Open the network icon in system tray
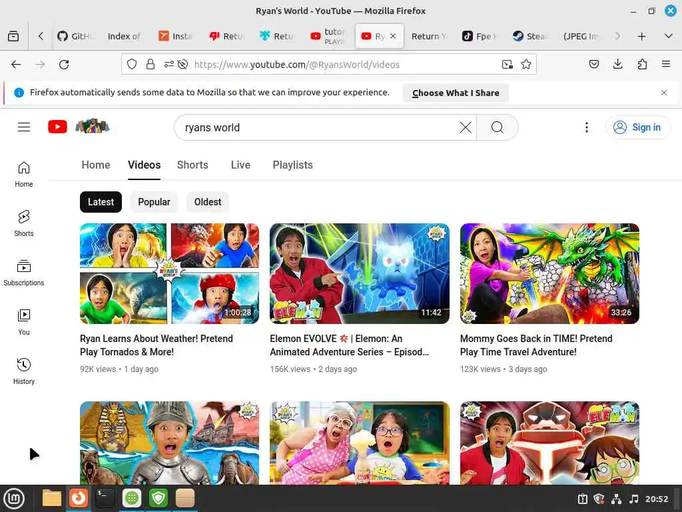The image size is (682, 512). click(x=616, y=499)
